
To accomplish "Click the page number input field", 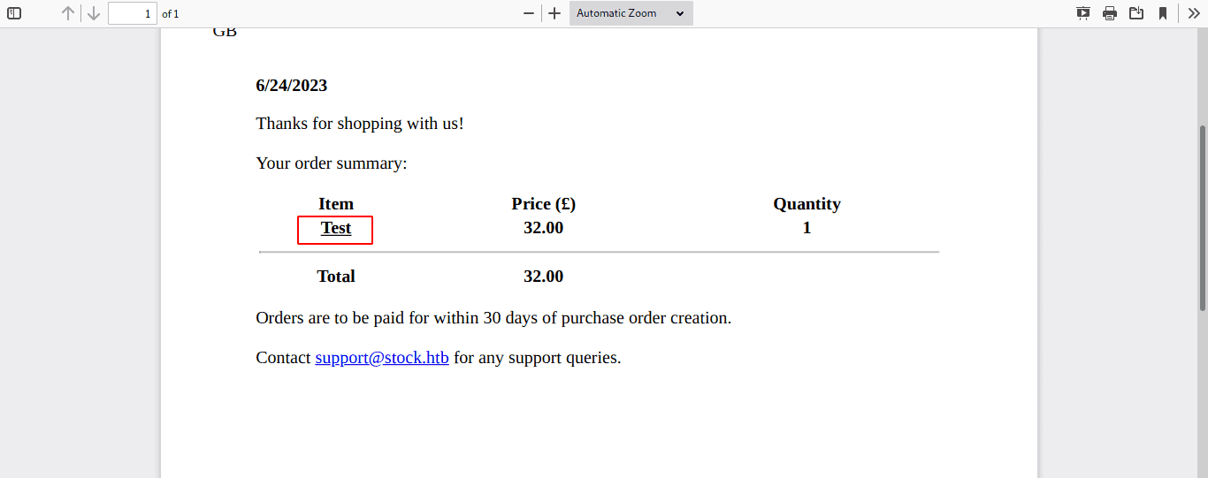I will click(x=133, y=13).
